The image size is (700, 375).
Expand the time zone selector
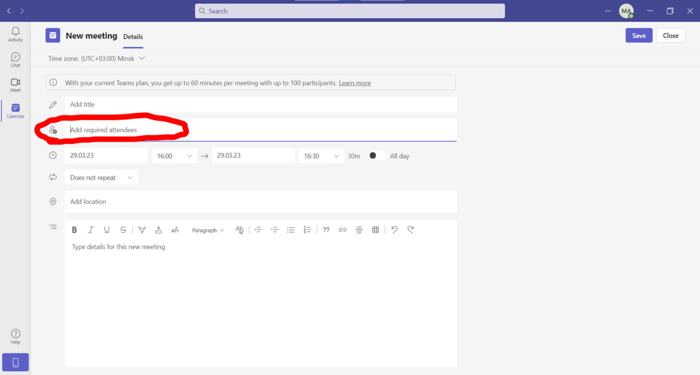[x=142, y=58]
